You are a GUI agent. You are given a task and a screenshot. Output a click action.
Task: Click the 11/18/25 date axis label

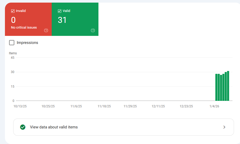(x=104, y=106)
